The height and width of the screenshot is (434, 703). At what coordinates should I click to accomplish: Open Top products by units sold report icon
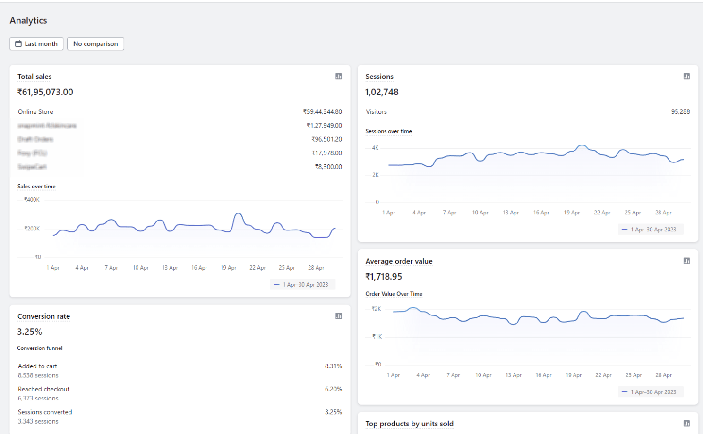(686, 424)
